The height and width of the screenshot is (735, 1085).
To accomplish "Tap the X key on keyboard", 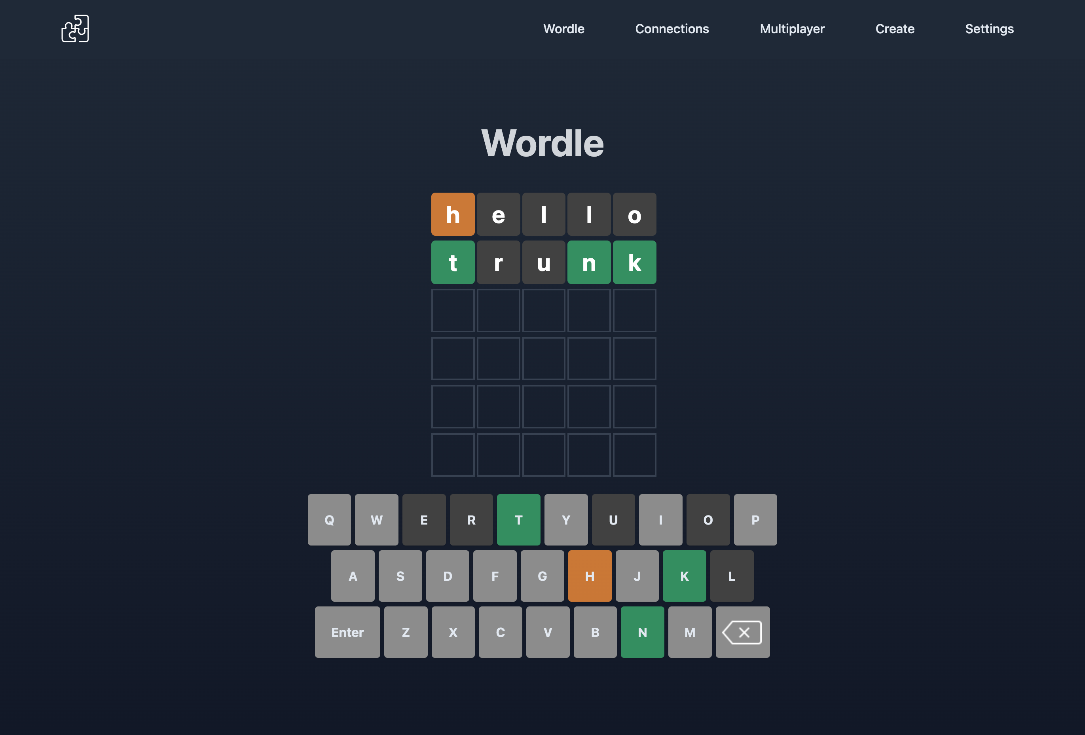I will (x=453, y=632).
